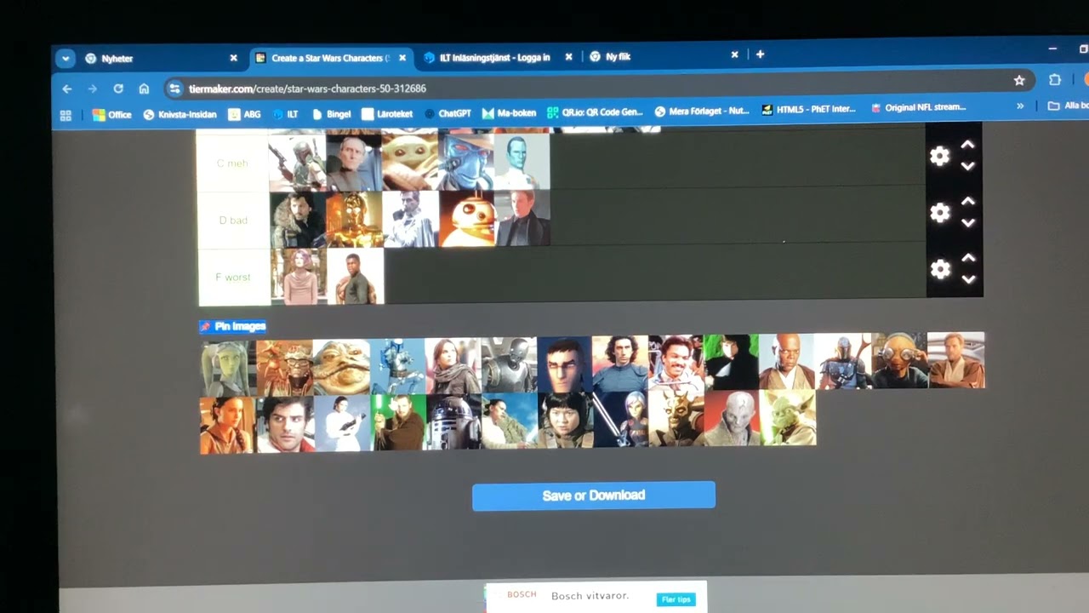Click the D bad tier label

[234, 220]
